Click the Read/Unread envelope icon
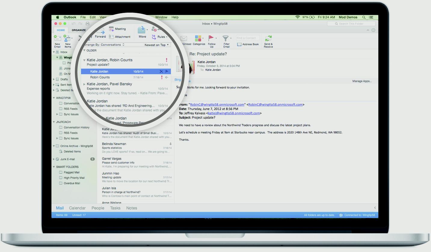431x252 pixels. point(183,38)
